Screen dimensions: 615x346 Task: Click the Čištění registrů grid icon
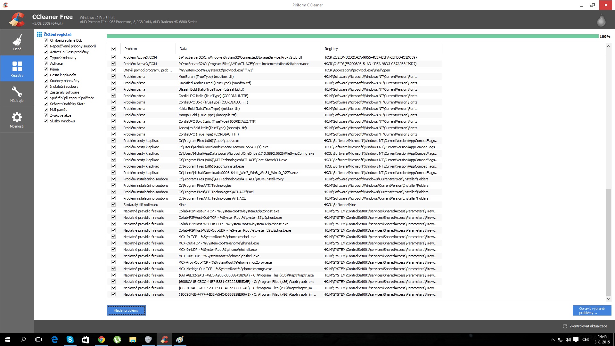pos(39,34)
